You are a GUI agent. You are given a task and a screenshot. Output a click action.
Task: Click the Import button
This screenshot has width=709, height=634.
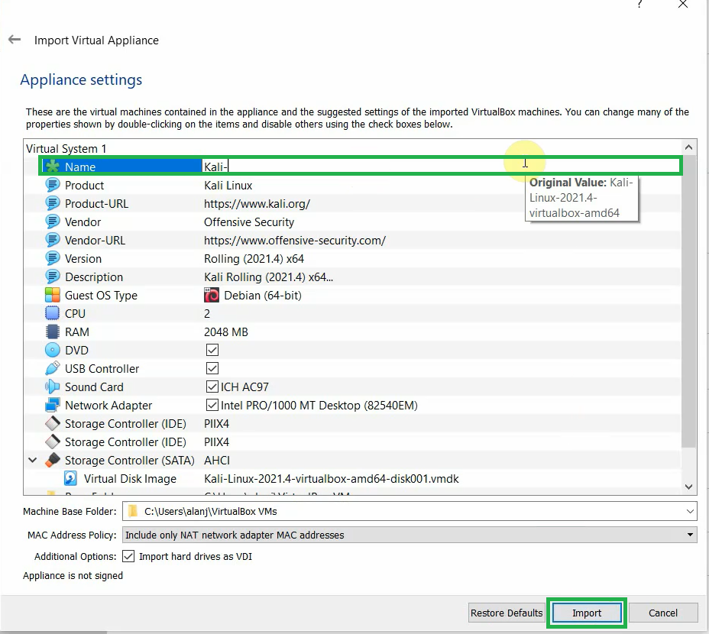(x=586, y=613)
